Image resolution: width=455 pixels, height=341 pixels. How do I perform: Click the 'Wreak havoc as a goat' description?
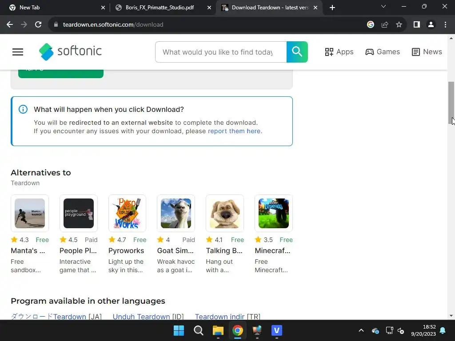(x=176, y=266)
